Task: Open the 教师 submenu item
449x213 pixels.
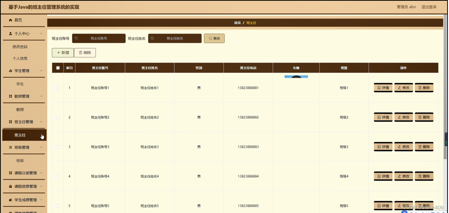Action: coord(20,109)
